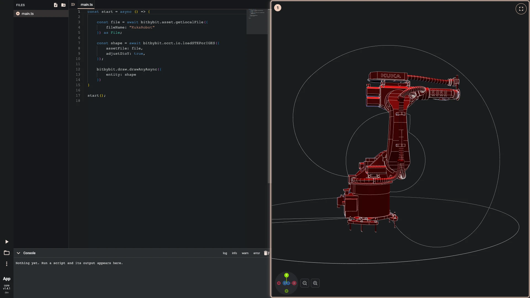The height and width of the screenshot is (298, 530).
Task: Snap view to negative X axis dot
Action: (279, 283)
